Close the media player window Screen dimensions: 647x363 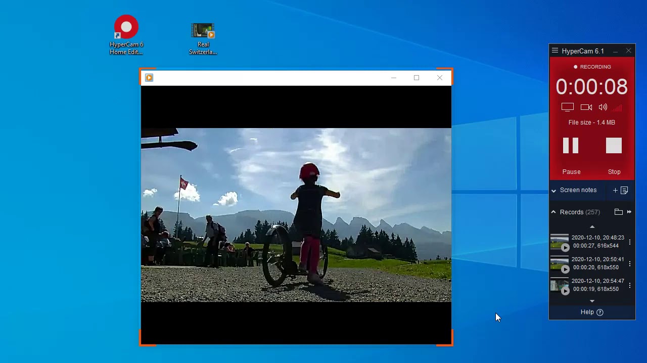click(440, 78)
